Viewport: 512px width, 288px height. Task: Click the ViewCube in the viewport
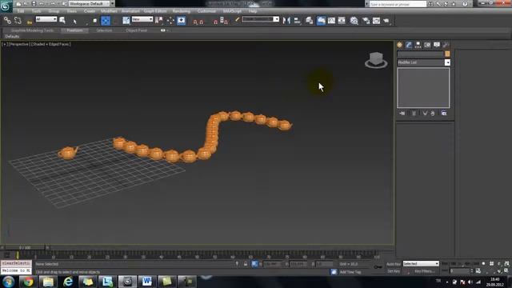tap(376, 60)
